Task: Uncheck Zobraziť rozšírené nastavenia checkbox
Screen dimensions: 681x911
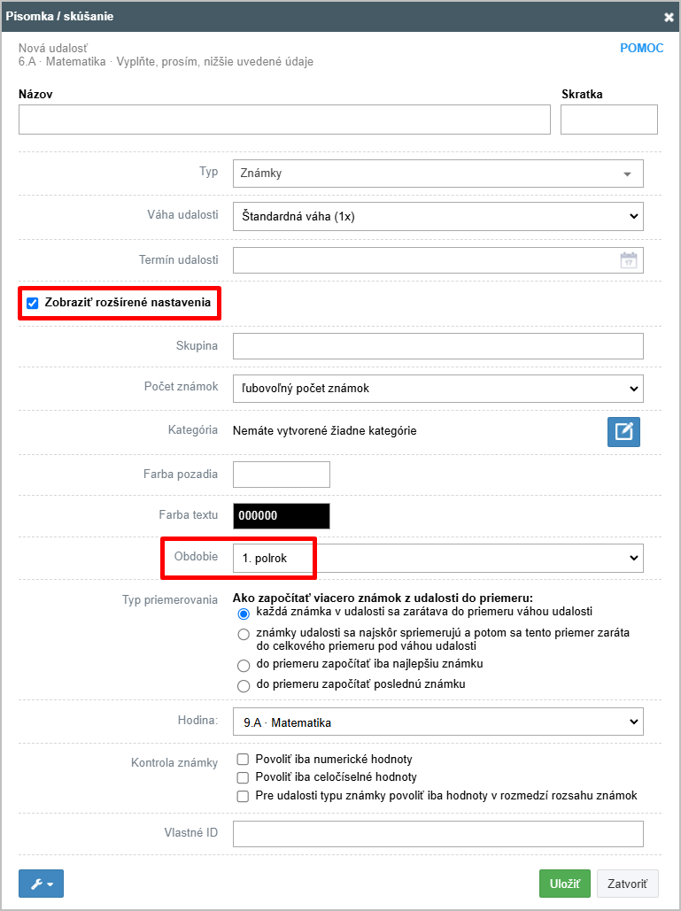Action: (33, 303)
